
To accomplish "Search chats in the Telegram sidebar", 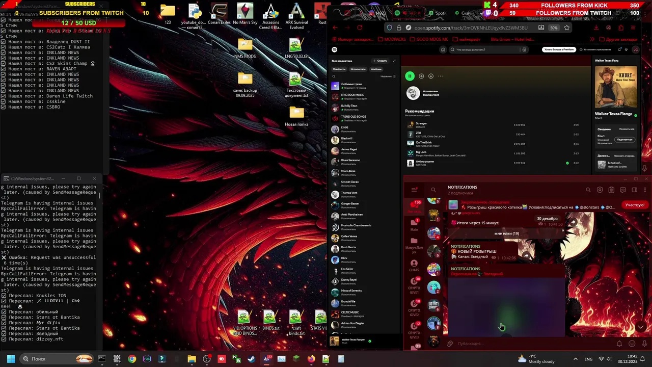I will [433, 190].
